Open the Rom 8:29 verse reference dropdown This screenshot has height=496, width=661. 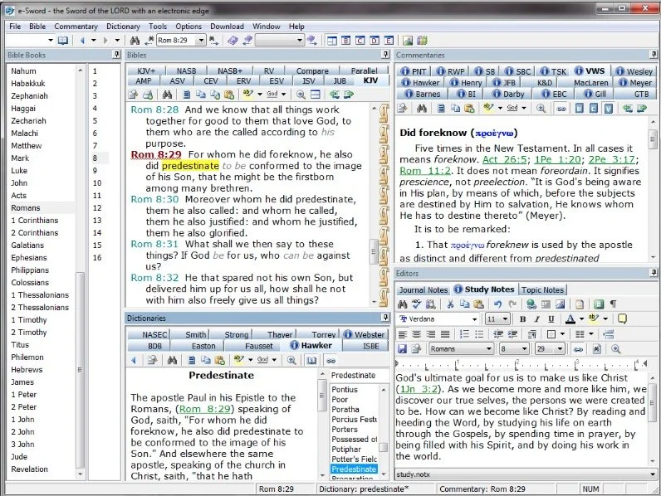tap(201, 41)
